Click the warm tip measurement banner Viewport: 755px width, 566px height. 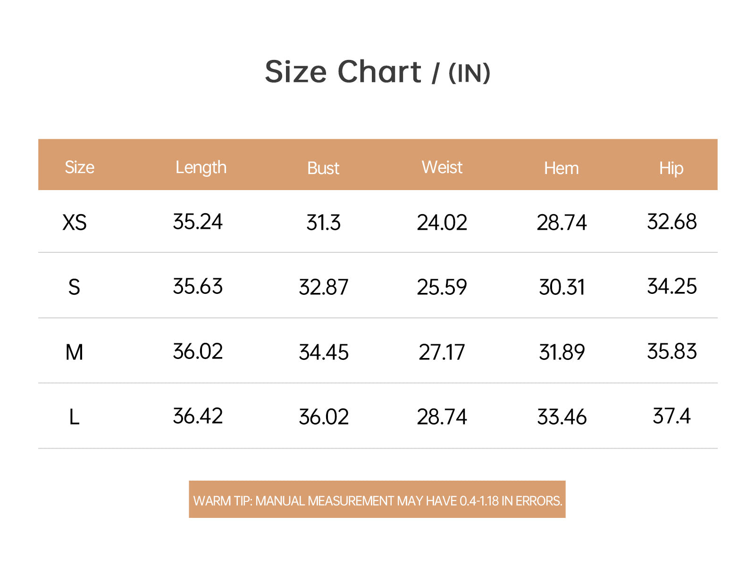pos(377,499)
